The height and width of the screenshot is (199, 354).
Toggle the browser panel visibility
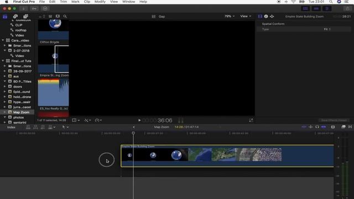(305, 9)
